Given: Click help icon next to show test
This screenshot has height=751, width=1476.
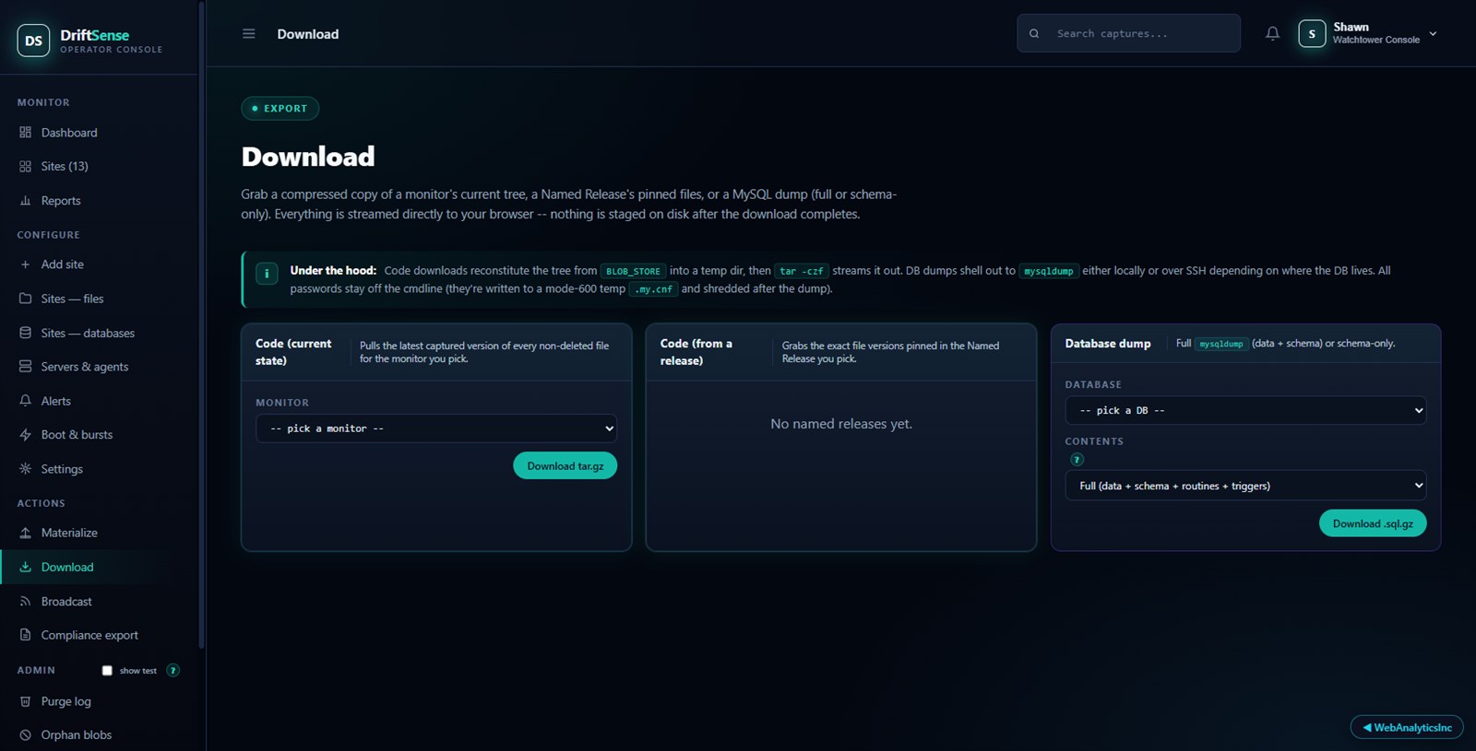Looking at the screenshot, I should [x=173, y=670].
